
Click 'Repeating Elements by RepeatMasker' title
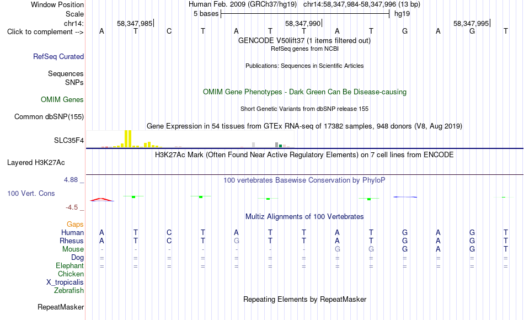pos(304,299)
